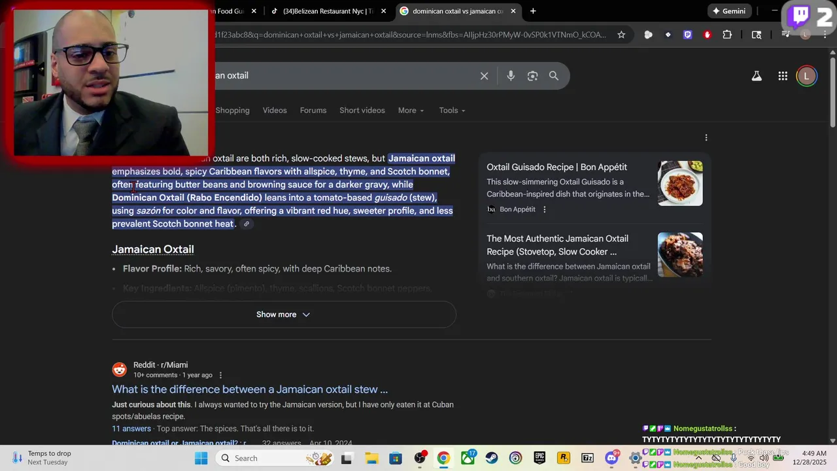Image resolution: width=837 pixels, height=471 pixels.
Task: Open Chrome from the taskbar
Action: [444, 458]
